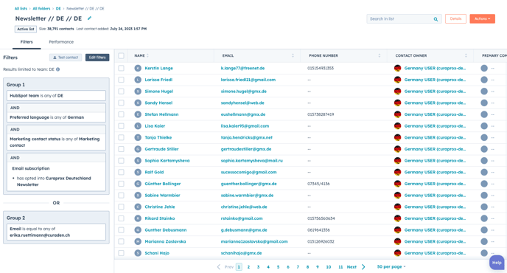Click the Active list badge
The width and height of the screenshot is (507, 273).
tap(26, 30)
